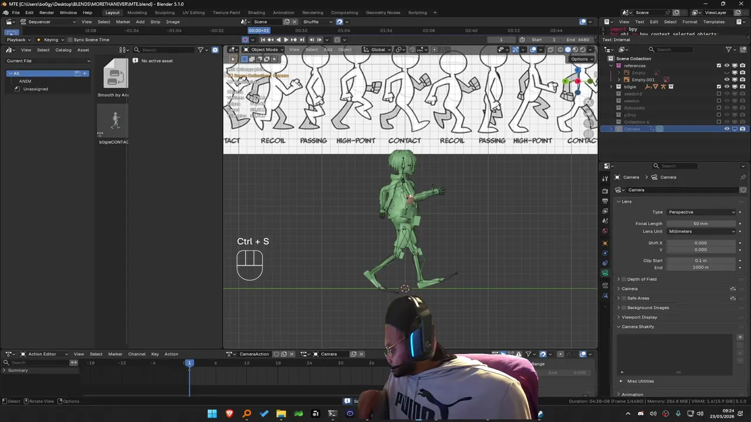
Task: Exclude b0gie collection via checkbox
Action: (x=719, y=87)
